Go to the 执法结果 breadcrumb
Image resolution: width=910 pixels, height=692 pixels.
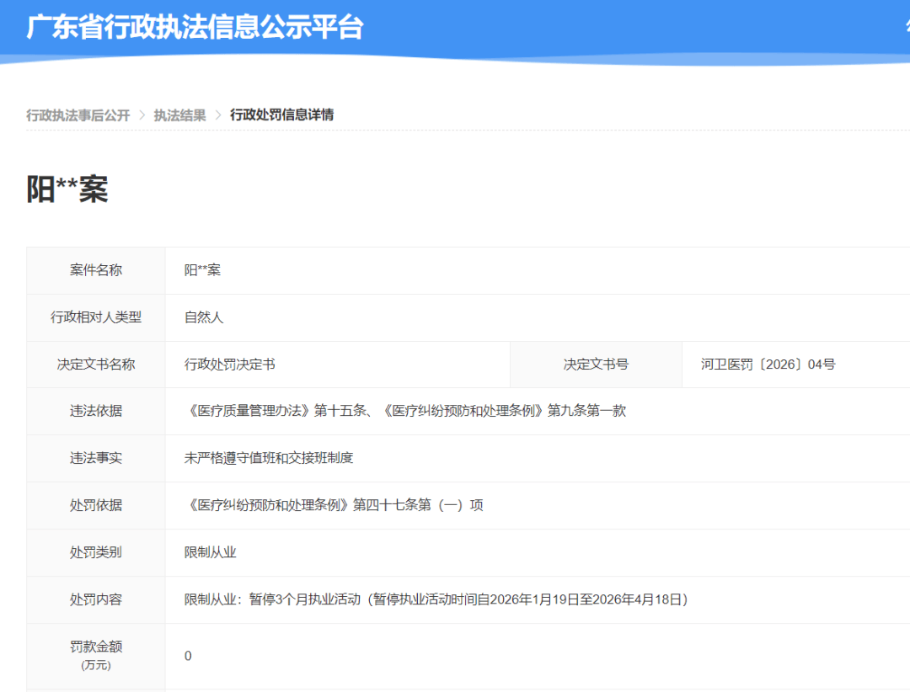[179, 115]
